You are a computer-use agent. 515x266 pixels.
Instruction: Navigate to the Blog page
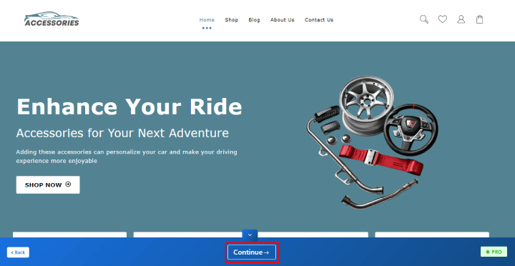[x=254, y=20]
